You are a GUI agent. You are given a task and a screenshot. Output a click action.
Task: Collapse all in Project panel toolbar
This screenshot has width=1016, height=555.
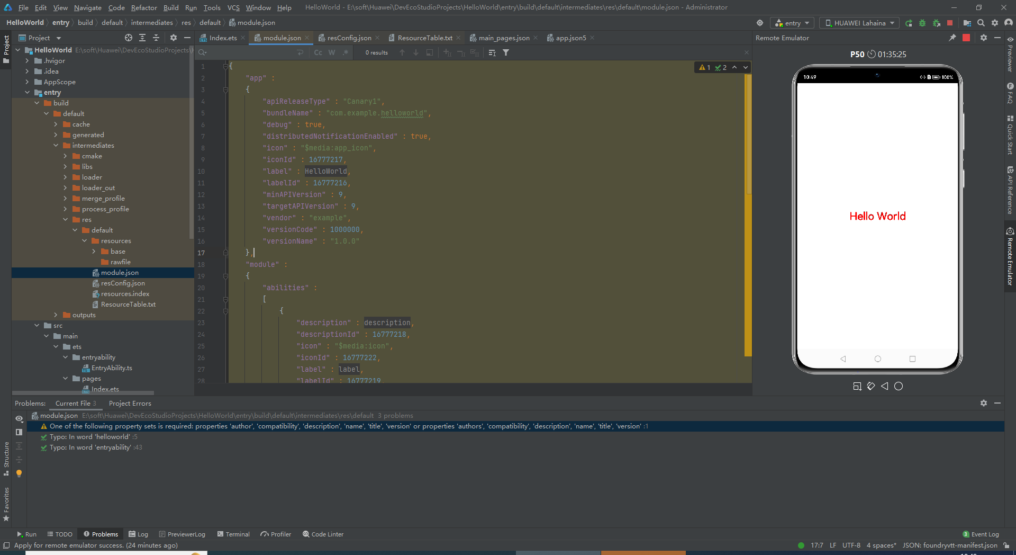pos(156,38)
